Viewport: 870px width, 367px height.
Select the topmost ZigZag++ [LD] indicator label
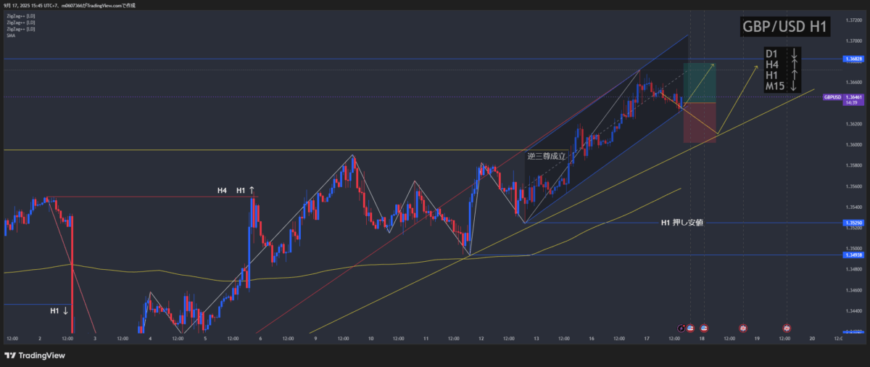coord(20,15)
